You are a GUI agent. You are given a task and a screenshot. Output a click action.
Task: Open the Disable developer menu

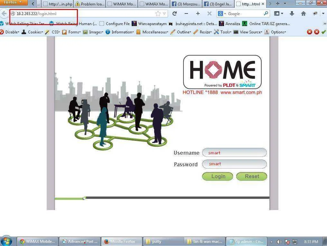click(10, 32)
